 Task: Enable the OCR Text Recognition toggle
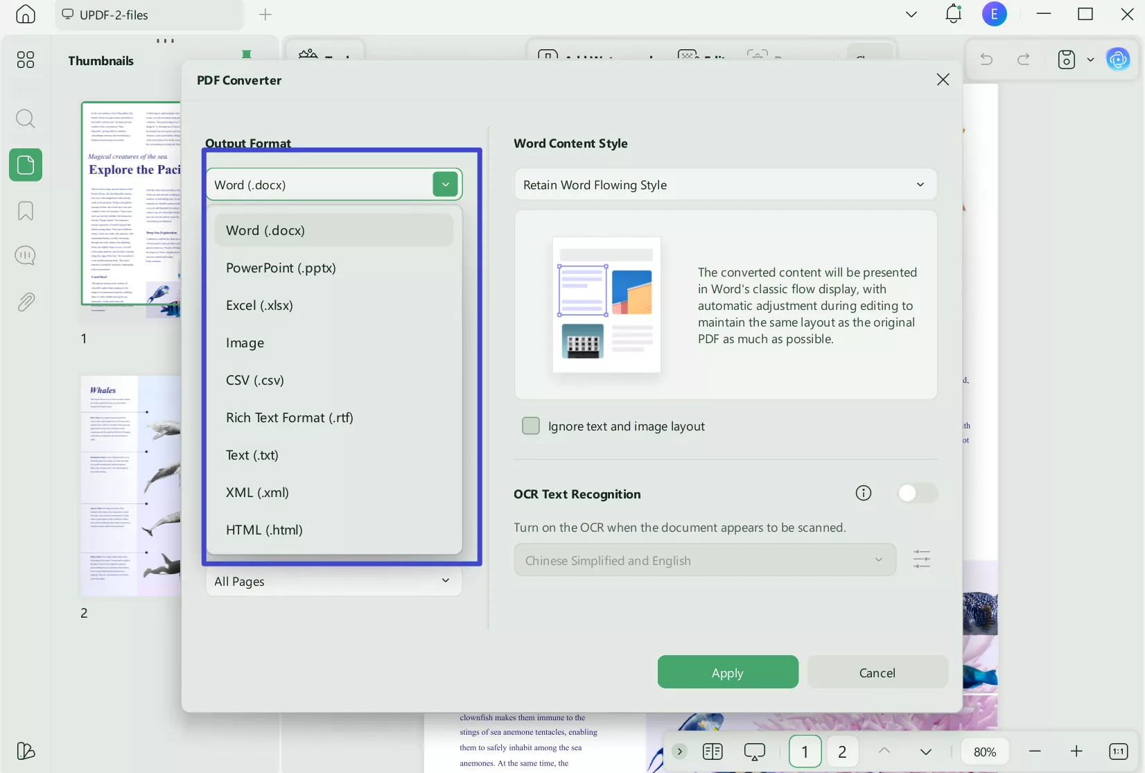pos(916,493)
